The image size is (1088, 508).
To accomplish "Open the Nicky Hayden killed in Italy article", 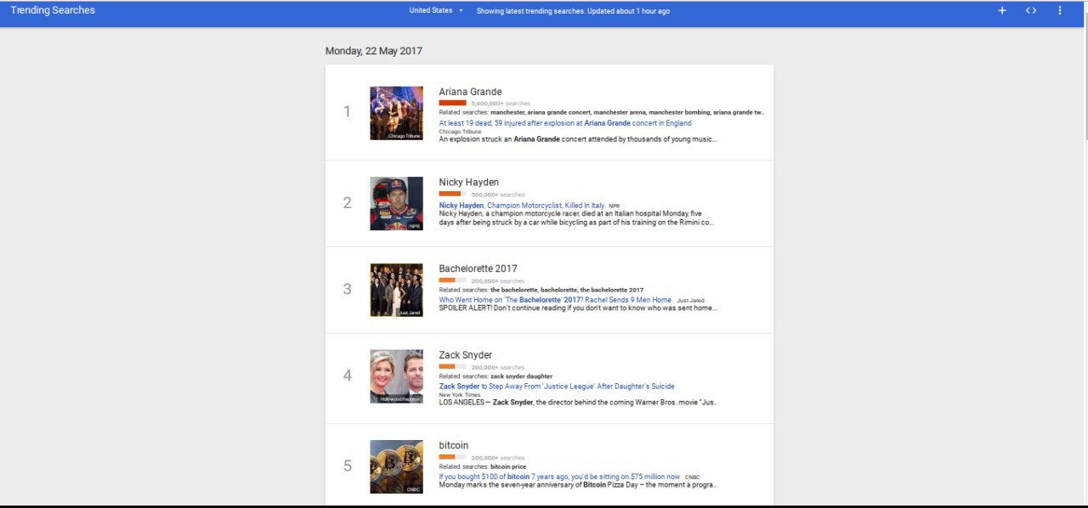I will 521,206.
